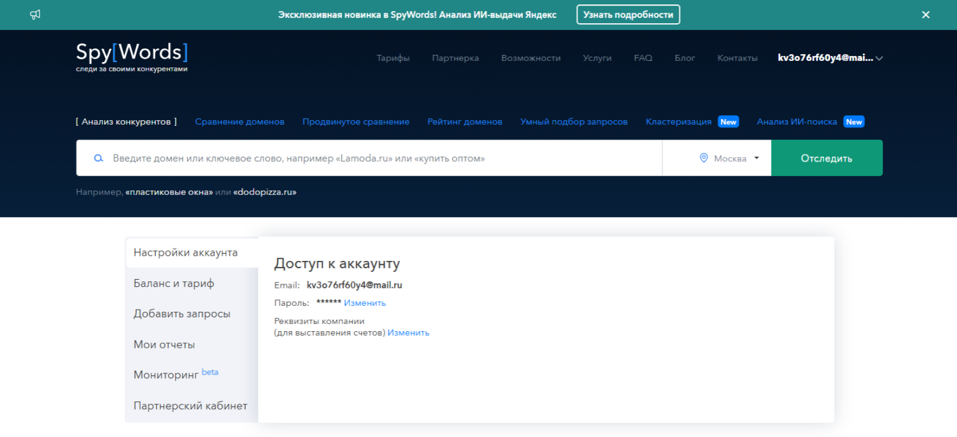Use example domain «dodopizza.ru»

[x=265, y=192]
